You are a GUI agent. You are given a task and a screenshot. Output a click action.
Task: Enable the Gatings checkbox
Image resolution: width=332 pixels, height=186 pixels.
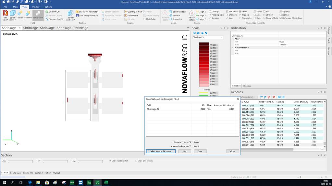[x=210, y=12]
